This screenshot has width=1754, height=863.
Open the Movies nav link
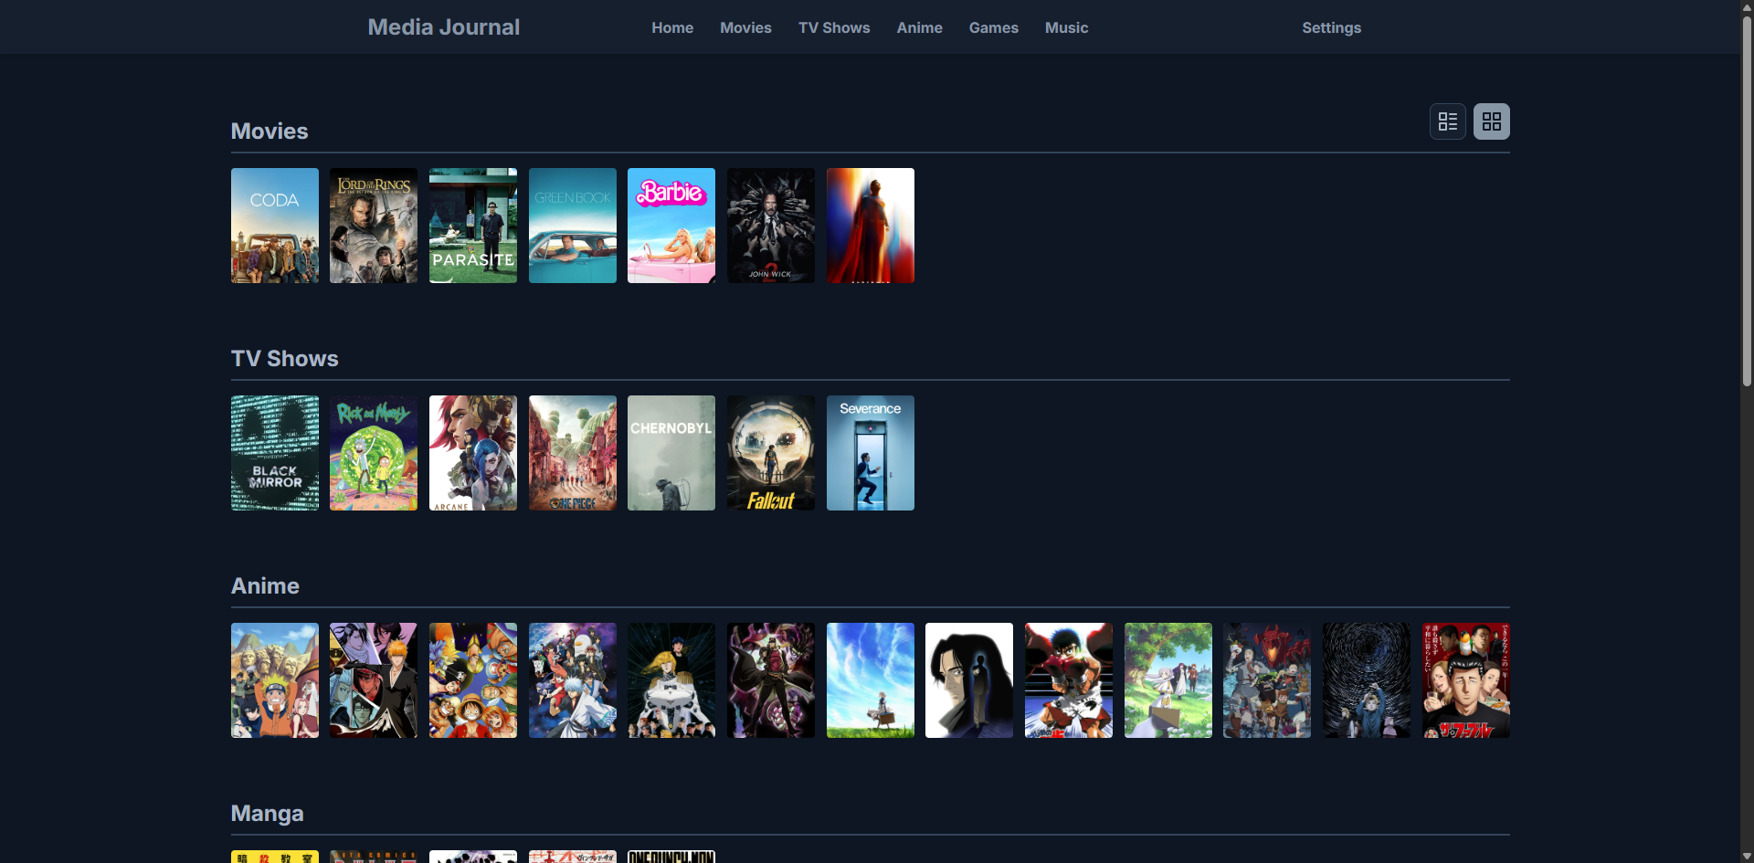[x=745, y=27]
